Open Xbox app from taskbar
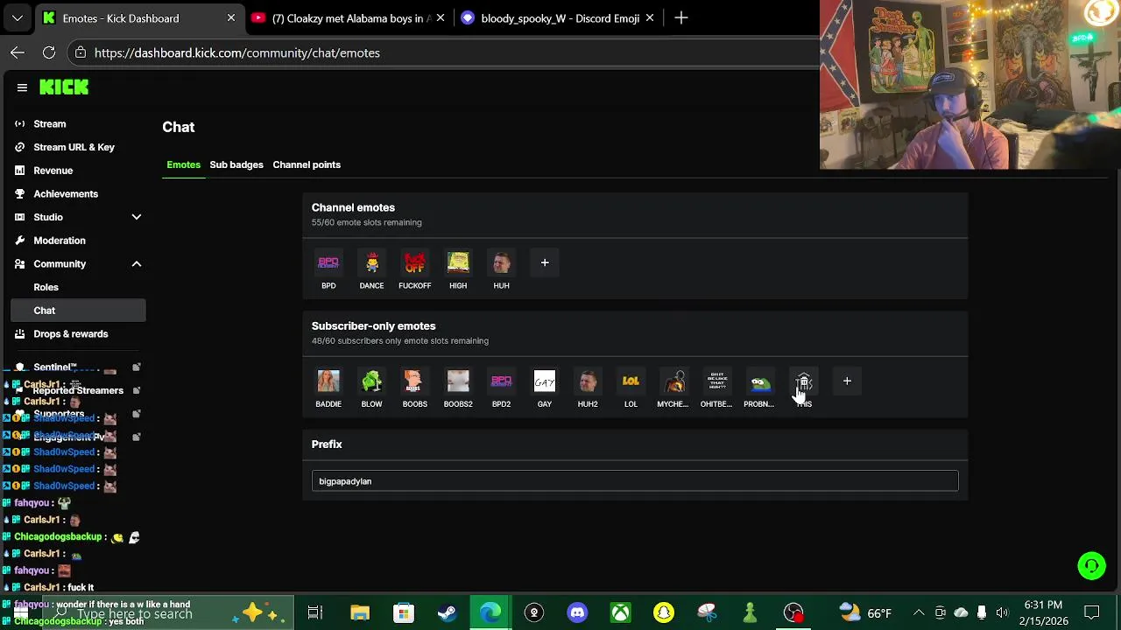Screen dimensions: 1121x630 [x=620, y=612]
